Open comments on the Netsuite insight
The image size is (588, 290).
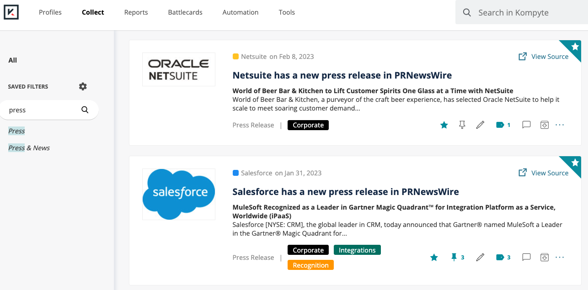point(526,125)
